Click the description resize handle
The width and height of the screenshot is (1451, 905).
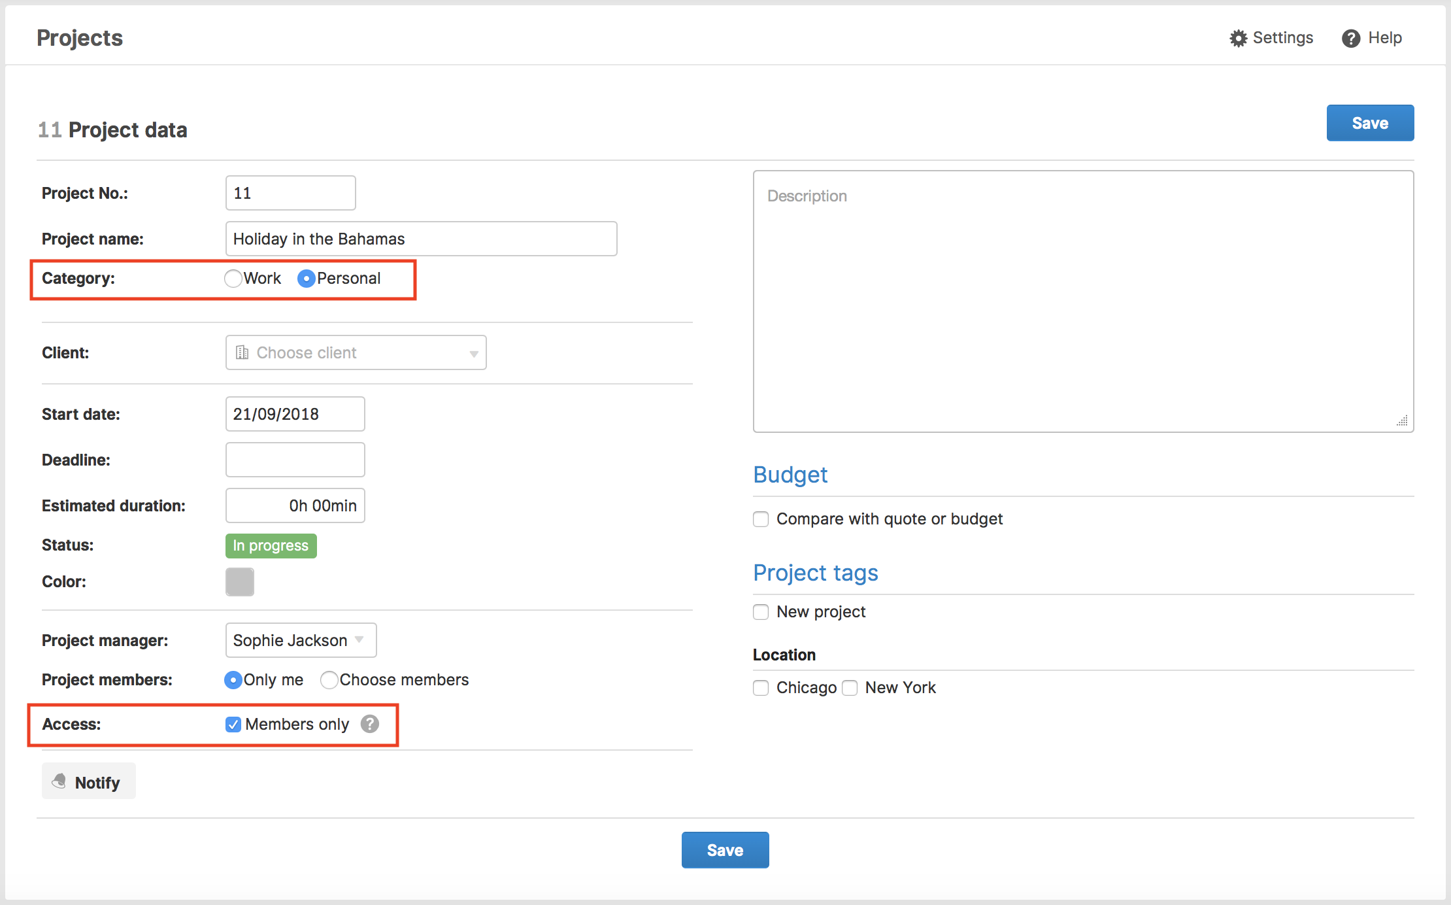pyautogui.click(x=1402, y=420)
